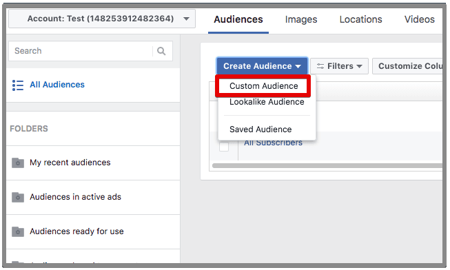Click the Customize Columns button
Screen dimensions: 450x270
407,66
